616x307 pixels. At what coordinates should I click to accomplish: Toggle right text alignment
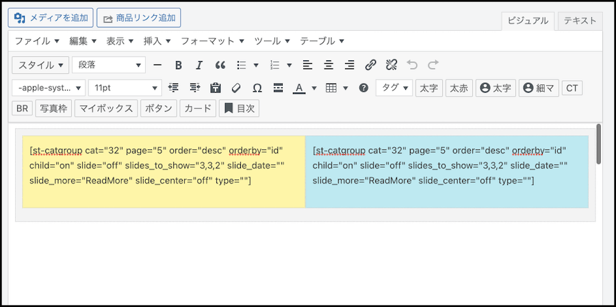click(x=349, y=65)
